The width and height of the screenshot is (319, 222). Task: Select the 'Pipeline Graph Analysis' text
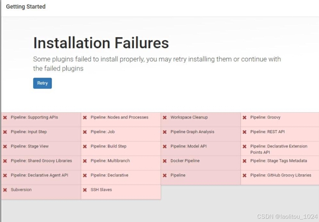pos(192,132)
